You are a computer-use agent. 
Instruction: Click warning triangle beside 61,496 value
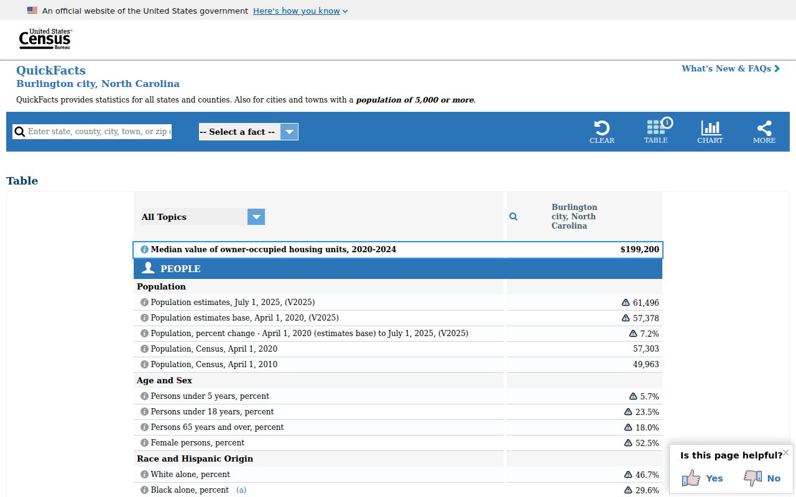click(x=626, y=303)
